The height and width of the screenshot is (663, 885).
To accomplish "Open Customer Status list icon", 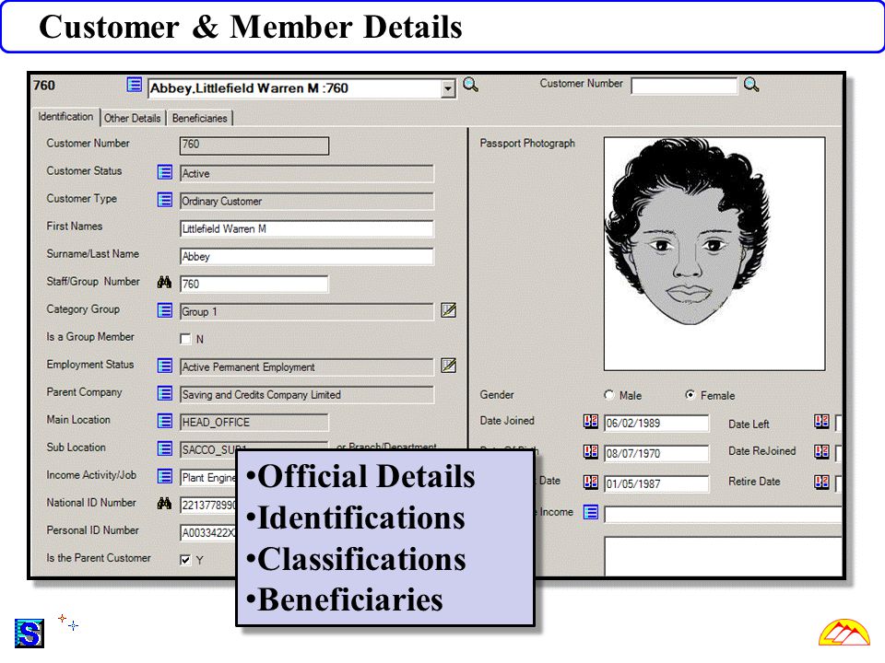I will point(164,172).
